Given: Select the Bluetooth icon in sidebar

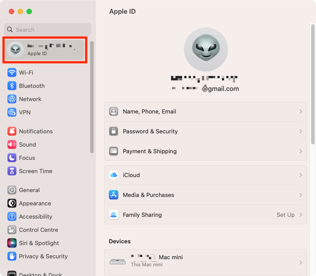Looking at the screenshot, I should pos(12,86).
